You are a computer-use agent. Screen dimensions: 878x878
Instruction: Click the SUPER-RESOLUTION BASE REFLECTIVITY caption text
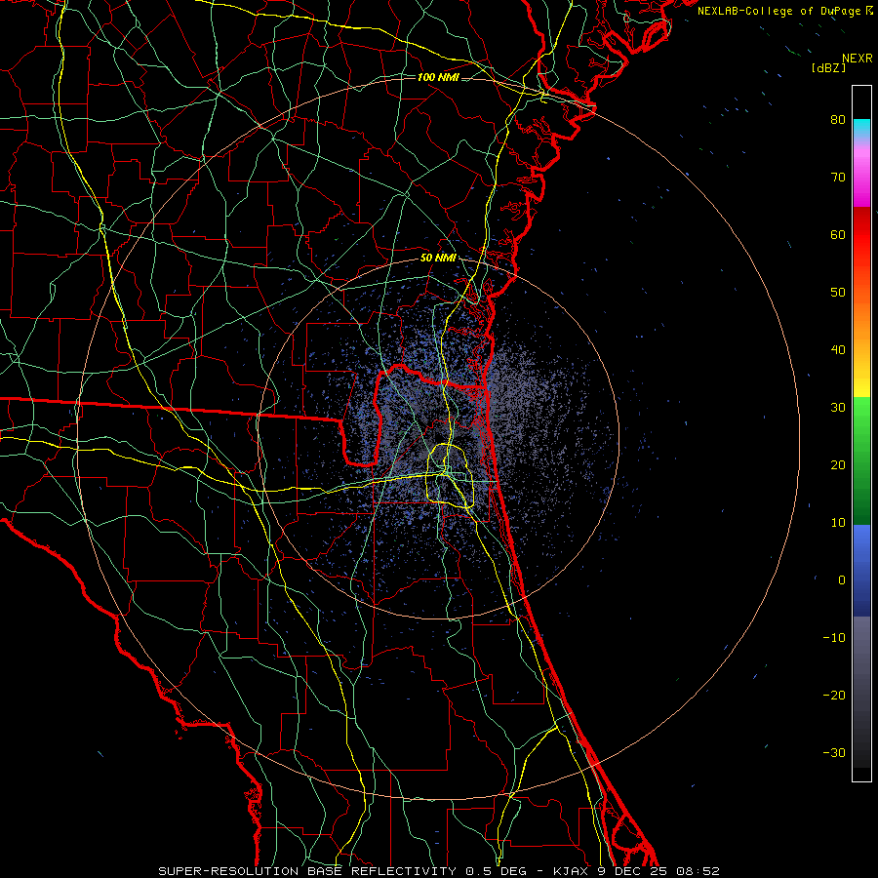click(x=307, y=871)
